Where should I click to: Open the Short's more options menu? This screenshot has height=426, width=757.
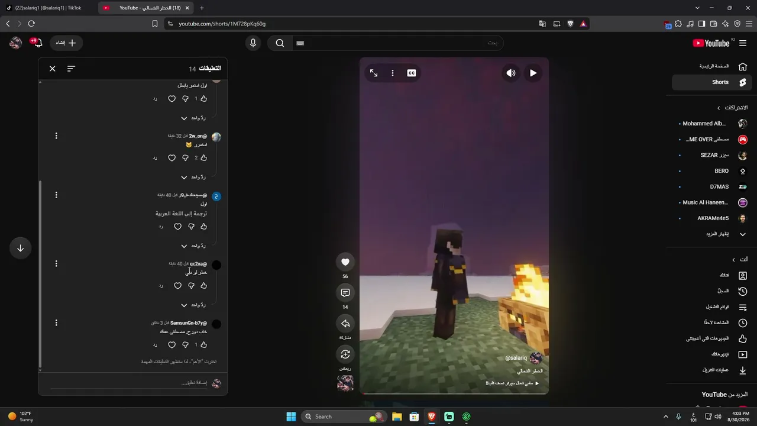click(x=393, y=73)
